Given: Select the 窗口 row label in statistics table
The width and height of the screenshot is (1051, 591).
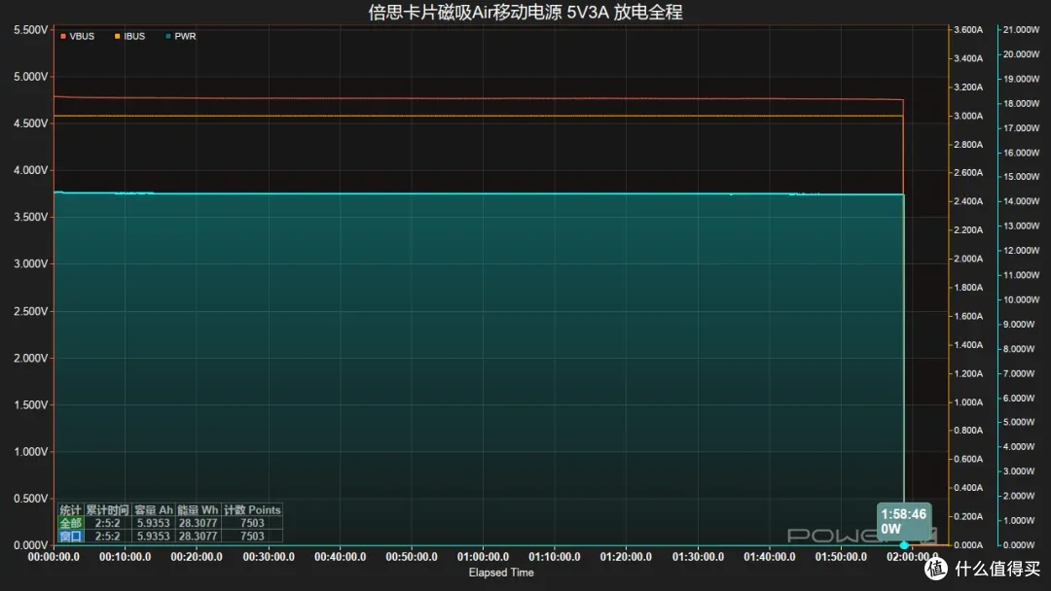Looking at the screenshot, I should tap(70, 537).
